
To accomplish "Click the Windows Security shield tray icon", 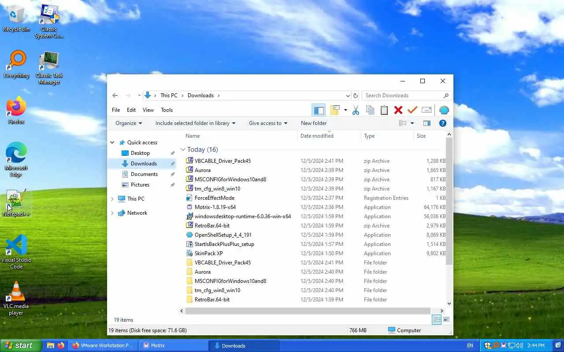I will pos(487,345).
